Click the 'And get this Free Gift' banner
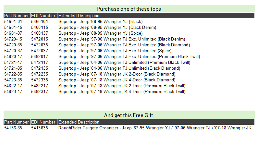258x143 pixels. (x=129, y=115)
